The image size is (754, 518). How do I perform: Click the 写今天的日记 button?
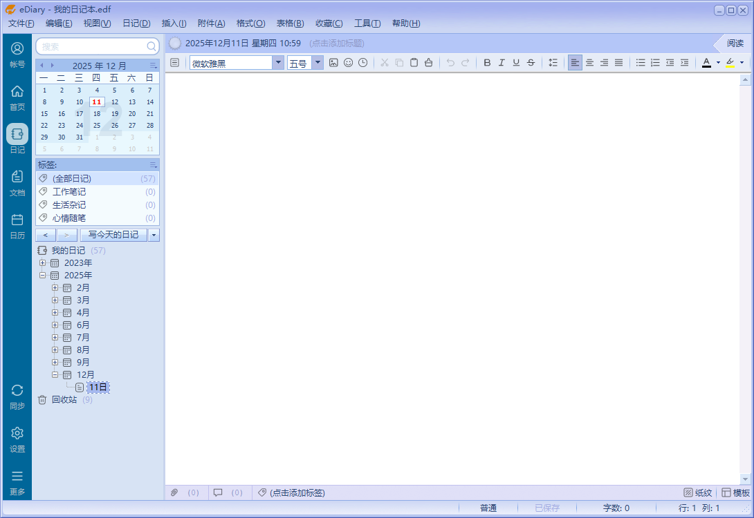(x=113, y=235)
